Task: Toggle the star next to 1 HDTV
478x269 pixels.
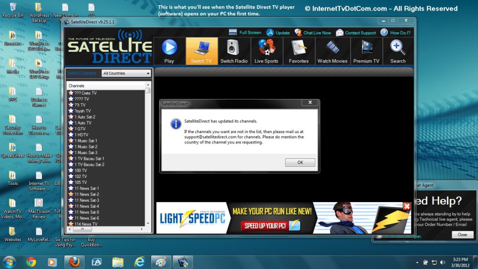Action: (x=71, y=135)
